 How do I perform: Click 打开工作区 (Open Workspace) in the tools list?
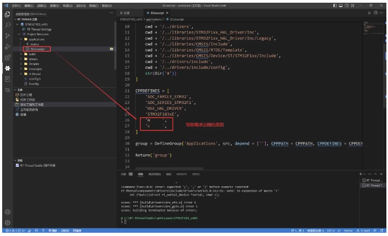click(28, 100)
